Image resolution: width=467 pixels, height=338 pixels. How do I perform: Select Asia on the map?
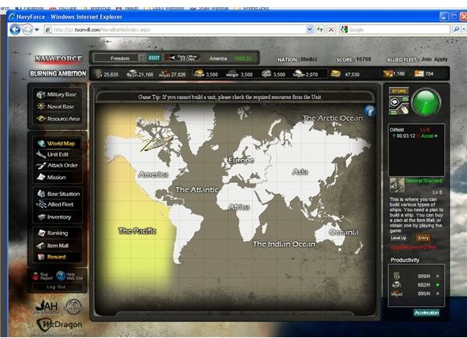[300, 171]
